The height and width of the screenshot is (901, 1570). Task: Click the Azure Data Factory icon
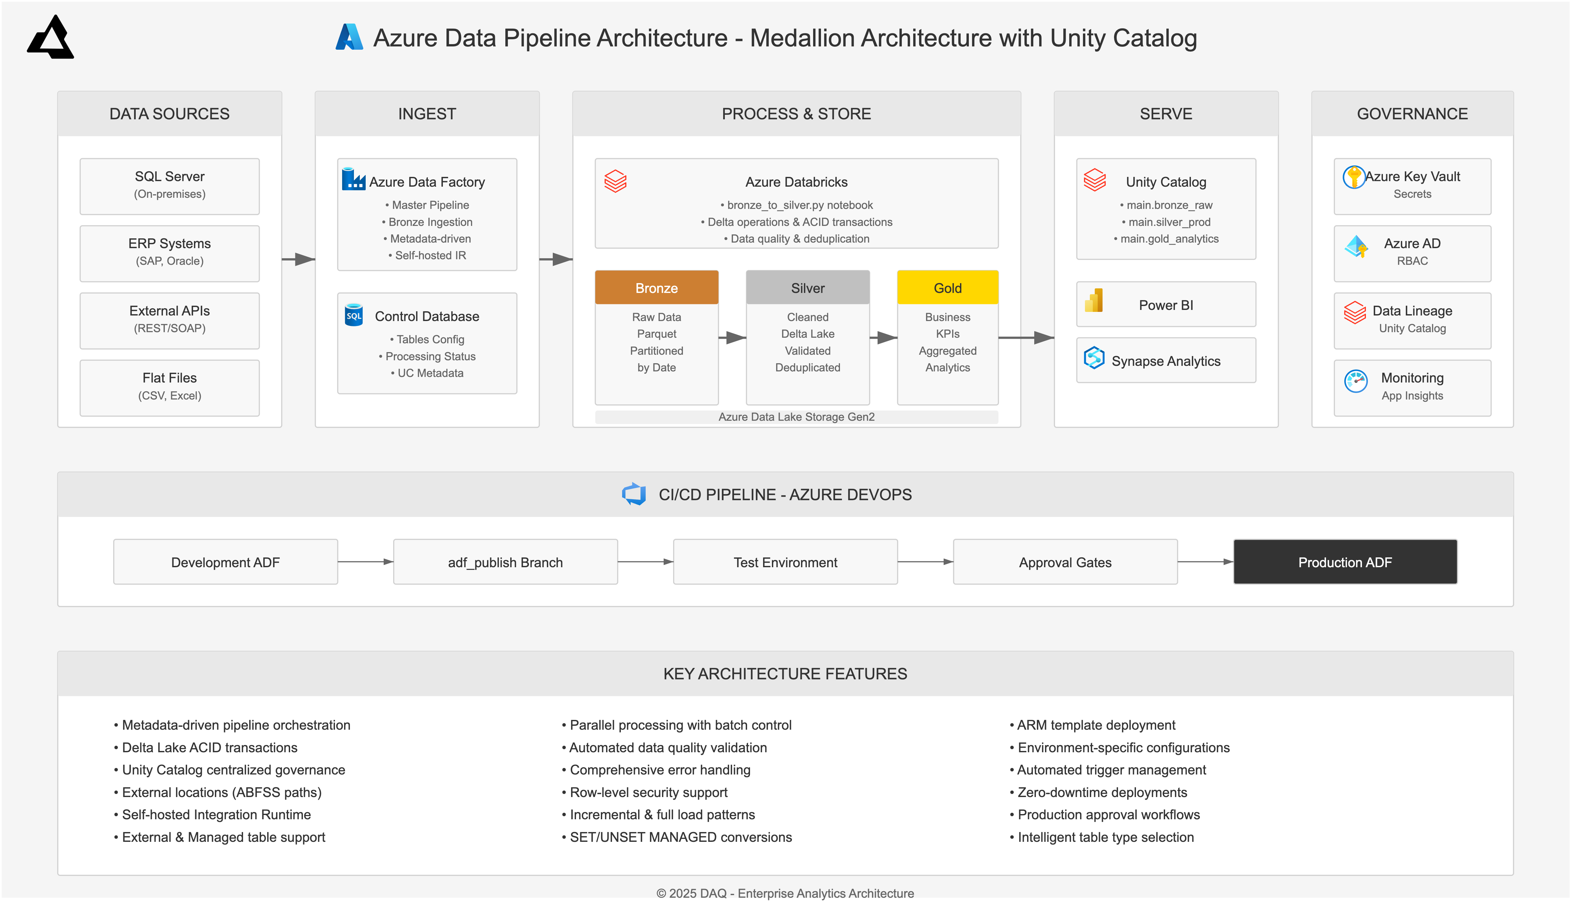[354, 179]
